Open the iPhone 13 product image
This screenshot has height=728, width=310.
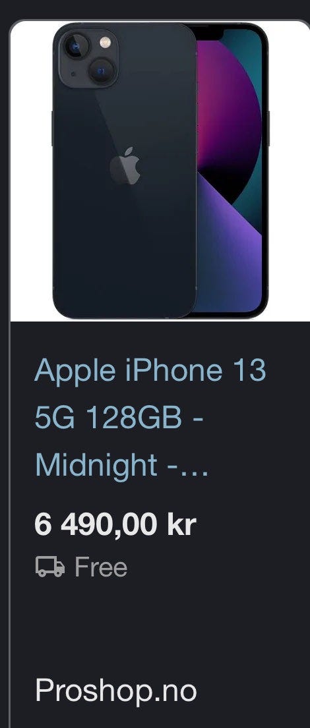pos(160,171)
